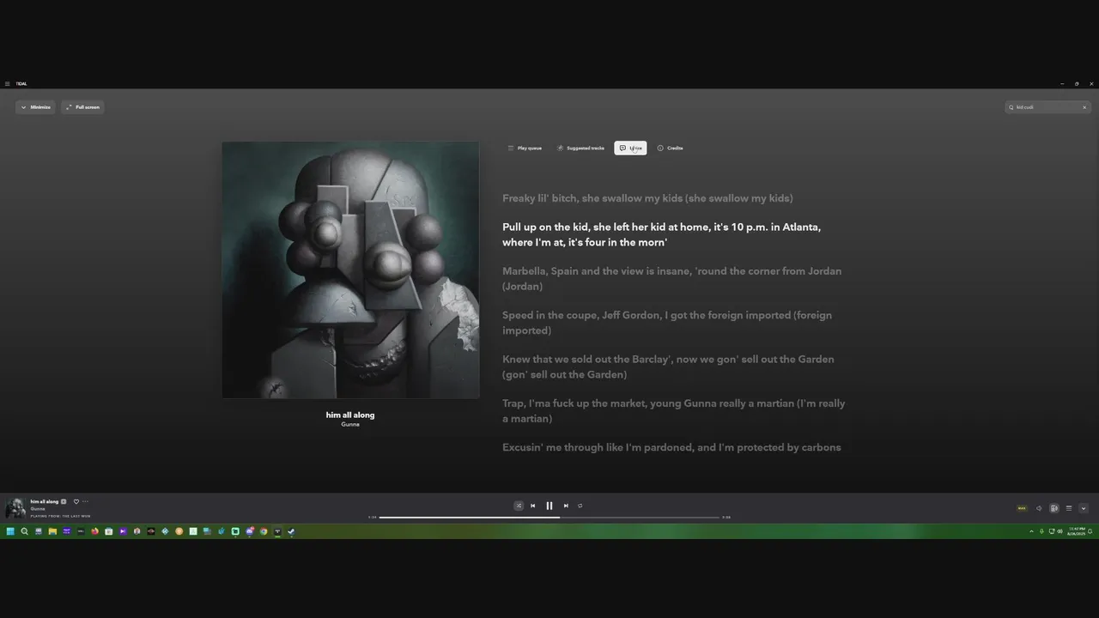Jump to lyric 'Excusin' me through like I'm pardoned'
Screen dimensions: 1099x618
[x=671, y=447]
